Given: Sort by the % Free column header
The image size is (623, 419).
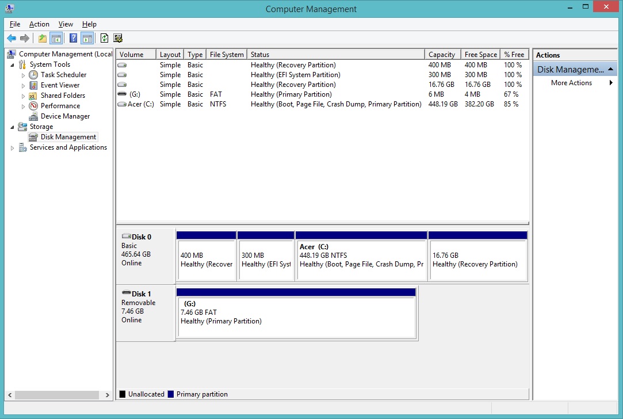Looking at the screenshot, I should click(514, 55).
